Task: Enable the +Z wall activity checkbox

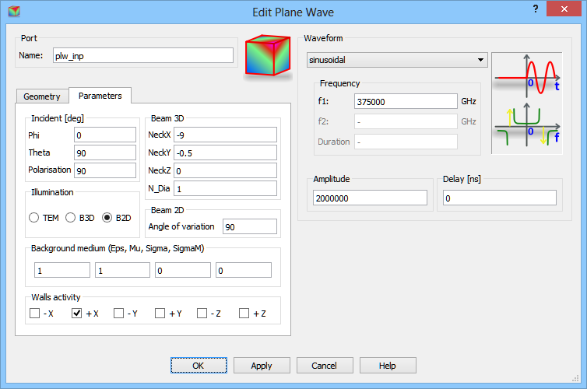Action: click(x=244, y=314)
